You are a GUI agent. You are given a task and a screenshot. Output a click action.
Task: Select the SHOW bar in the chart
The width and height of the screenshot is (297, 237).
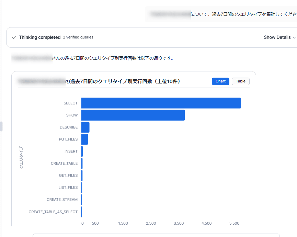point(133,115)
